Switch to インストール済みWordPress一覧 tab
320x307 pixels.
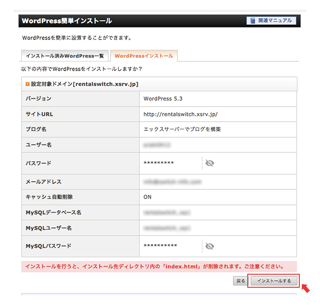pos(65,56)
